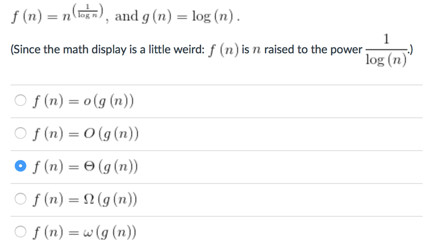Click the Theta(g(n)) option label text
The height and width of the screenshot is (252, 430).
[x=85, y=166]
